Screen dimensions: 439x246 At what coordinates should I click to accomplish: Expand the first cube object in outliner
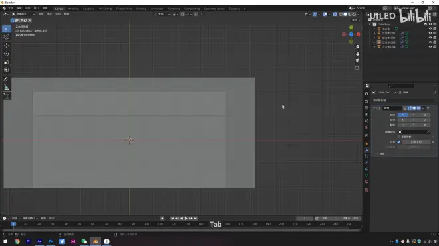(x=374, y=29)
